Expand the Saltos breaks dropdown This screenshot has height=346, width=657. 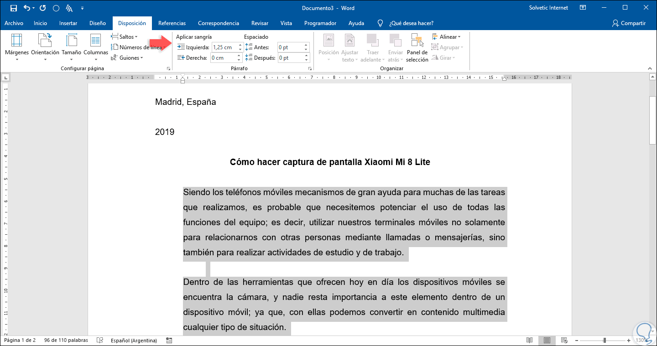(x=124, y=37)
